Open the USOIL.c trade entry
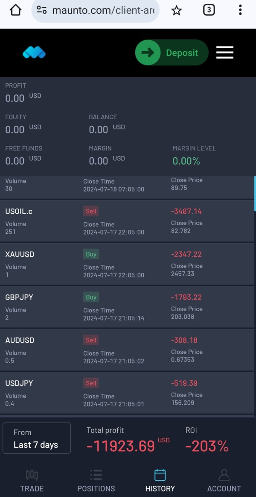 tap(127, 221)
